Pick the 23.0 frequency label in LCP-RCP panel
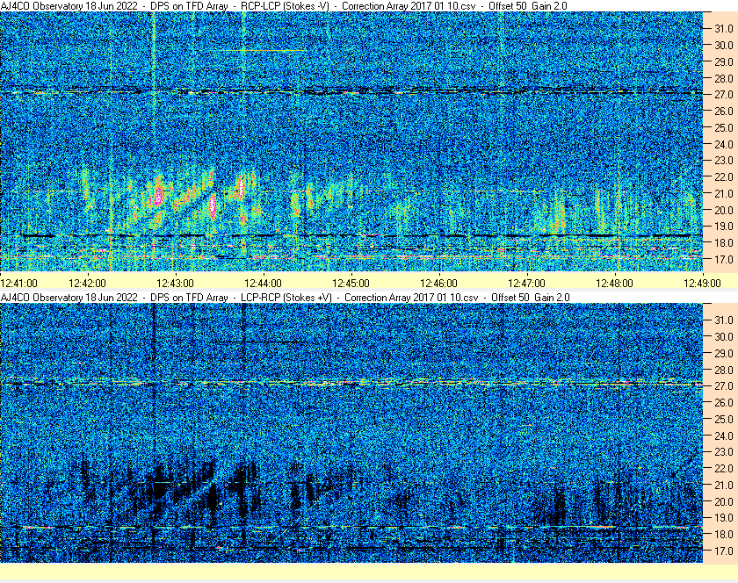This screenshot has width=738, height=583. coord(724,451)
